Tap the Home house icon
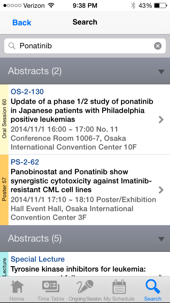Image resolution: width=170 pixels, height=303 pixels. pos(17,287)
